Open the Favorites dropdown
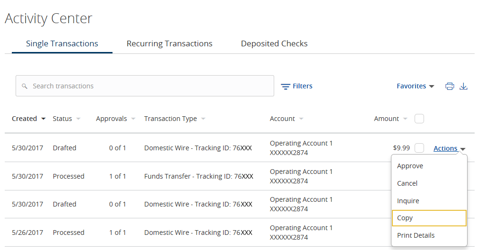 pyautogui.click(x=415, y=86)
